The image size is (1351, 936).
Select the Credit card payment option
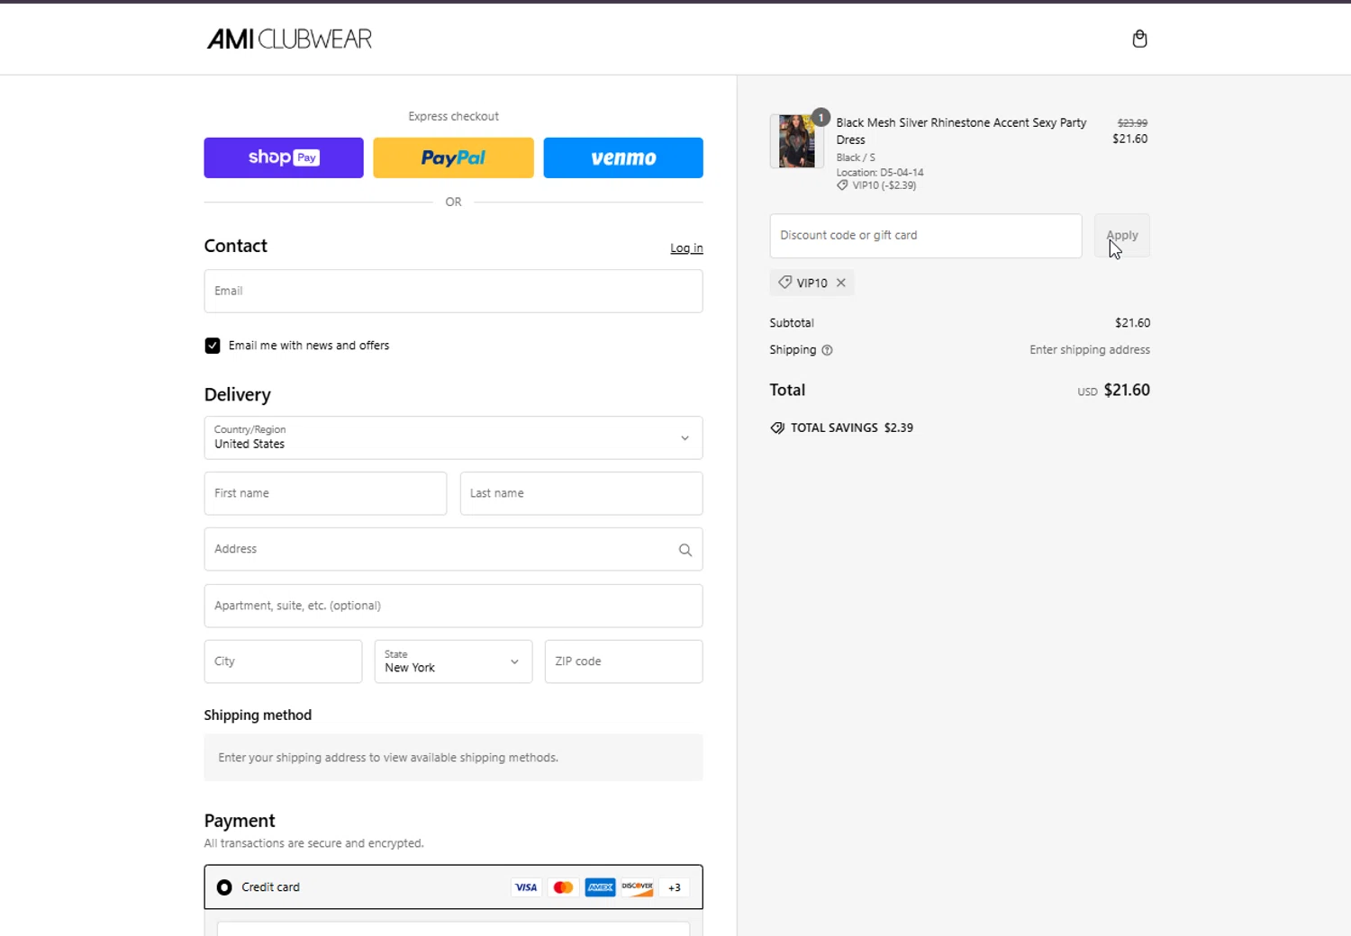coord(224,887)
